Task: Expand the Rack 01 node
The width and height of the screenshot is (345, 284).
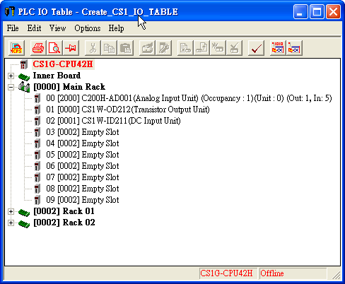Action: coord(11,211)
